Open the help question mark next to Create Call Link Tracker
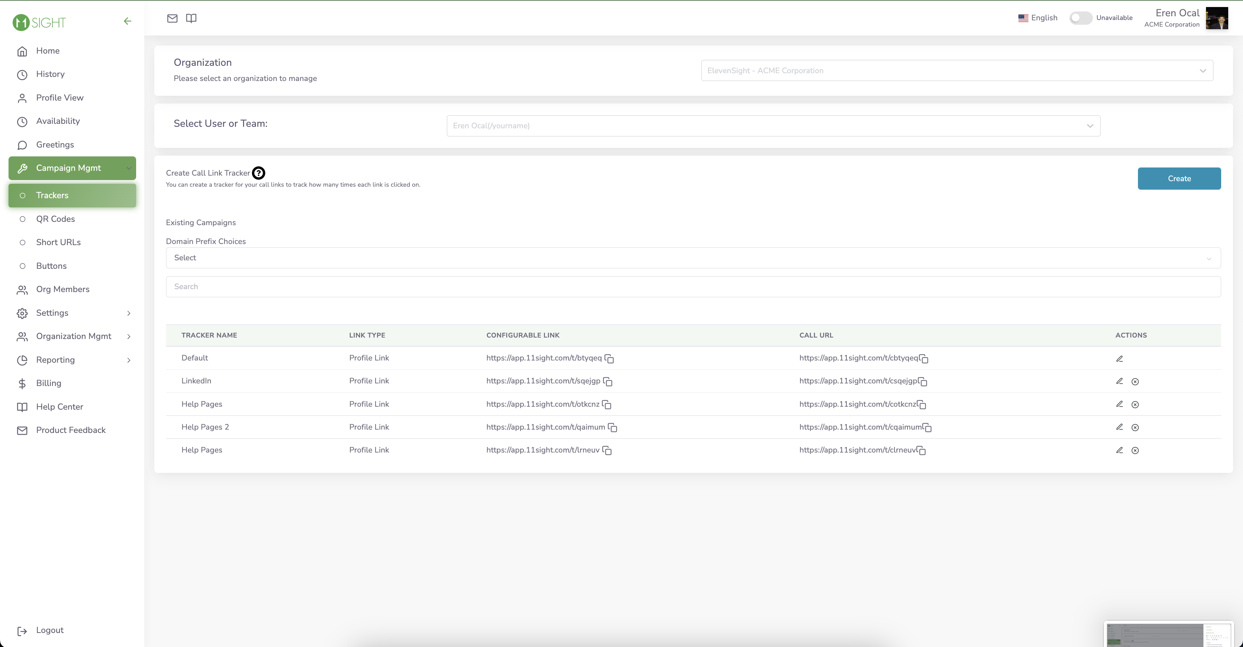 pyautogui.click(x=259, y=173)
